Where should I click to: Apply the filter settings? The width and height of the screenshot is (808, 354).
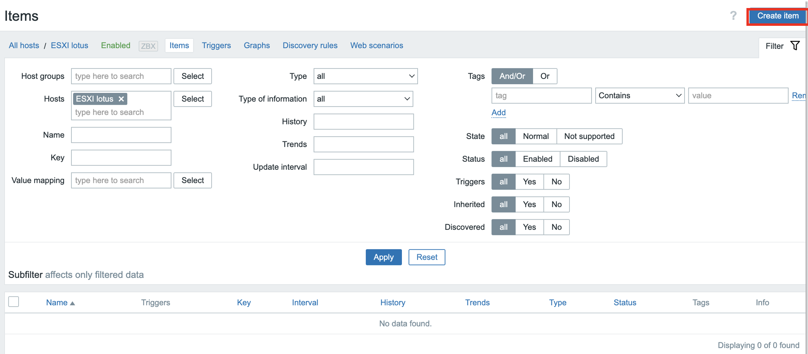click(383, 257)
